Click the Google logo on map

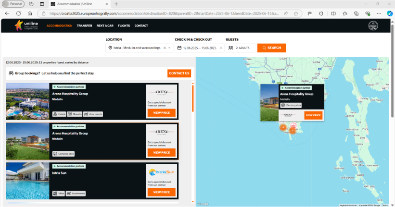pyautogui.click(x=203, y=204)
